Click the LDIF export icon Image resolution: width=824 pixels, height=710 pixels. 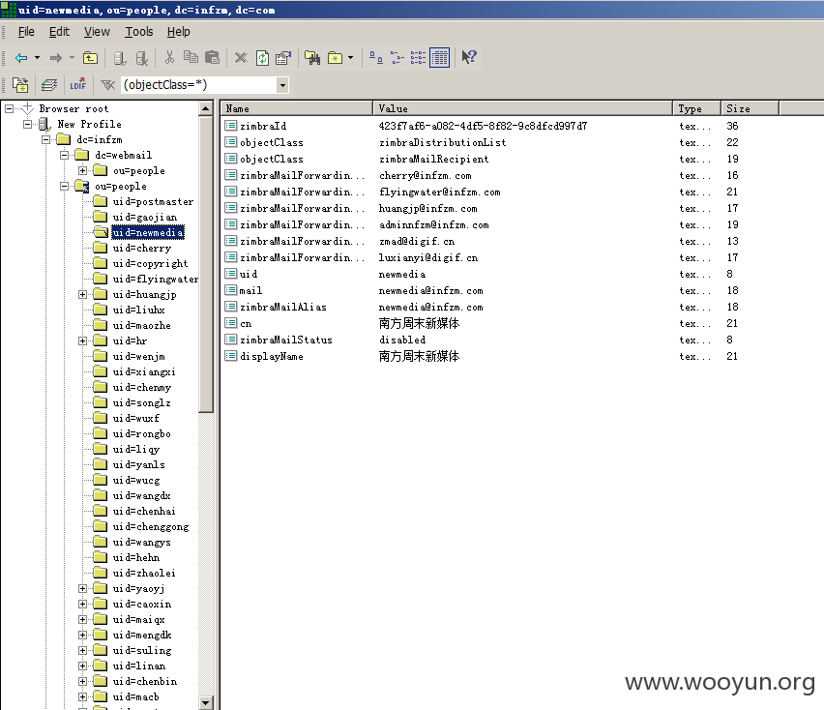(x=77, y=84)
